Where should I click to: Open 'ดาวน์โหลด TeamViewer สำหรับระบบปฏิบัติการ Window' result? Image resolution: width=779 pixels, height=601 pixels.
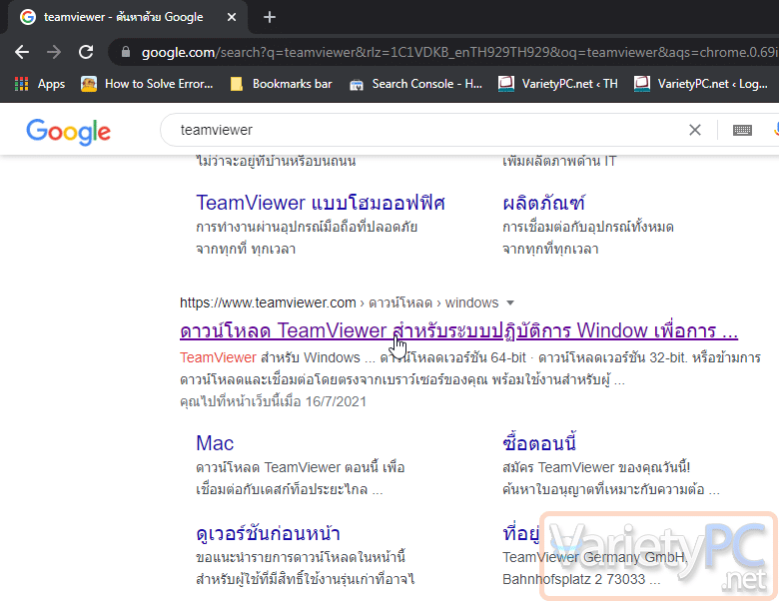(x=459, y=330)
